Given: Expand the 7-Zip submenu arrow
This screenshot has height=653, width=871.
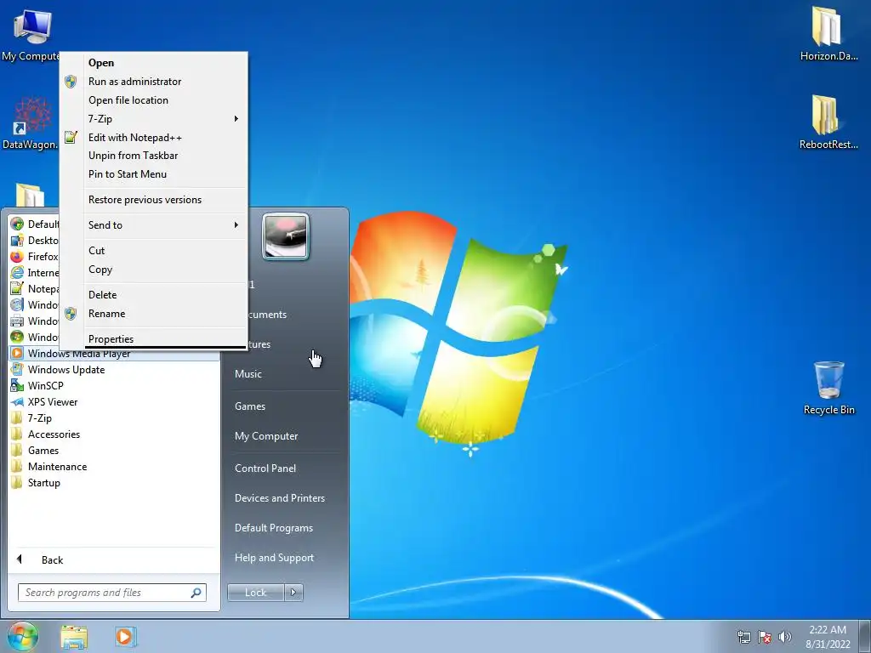Looking at the screenshot, I should pos(236,119).
